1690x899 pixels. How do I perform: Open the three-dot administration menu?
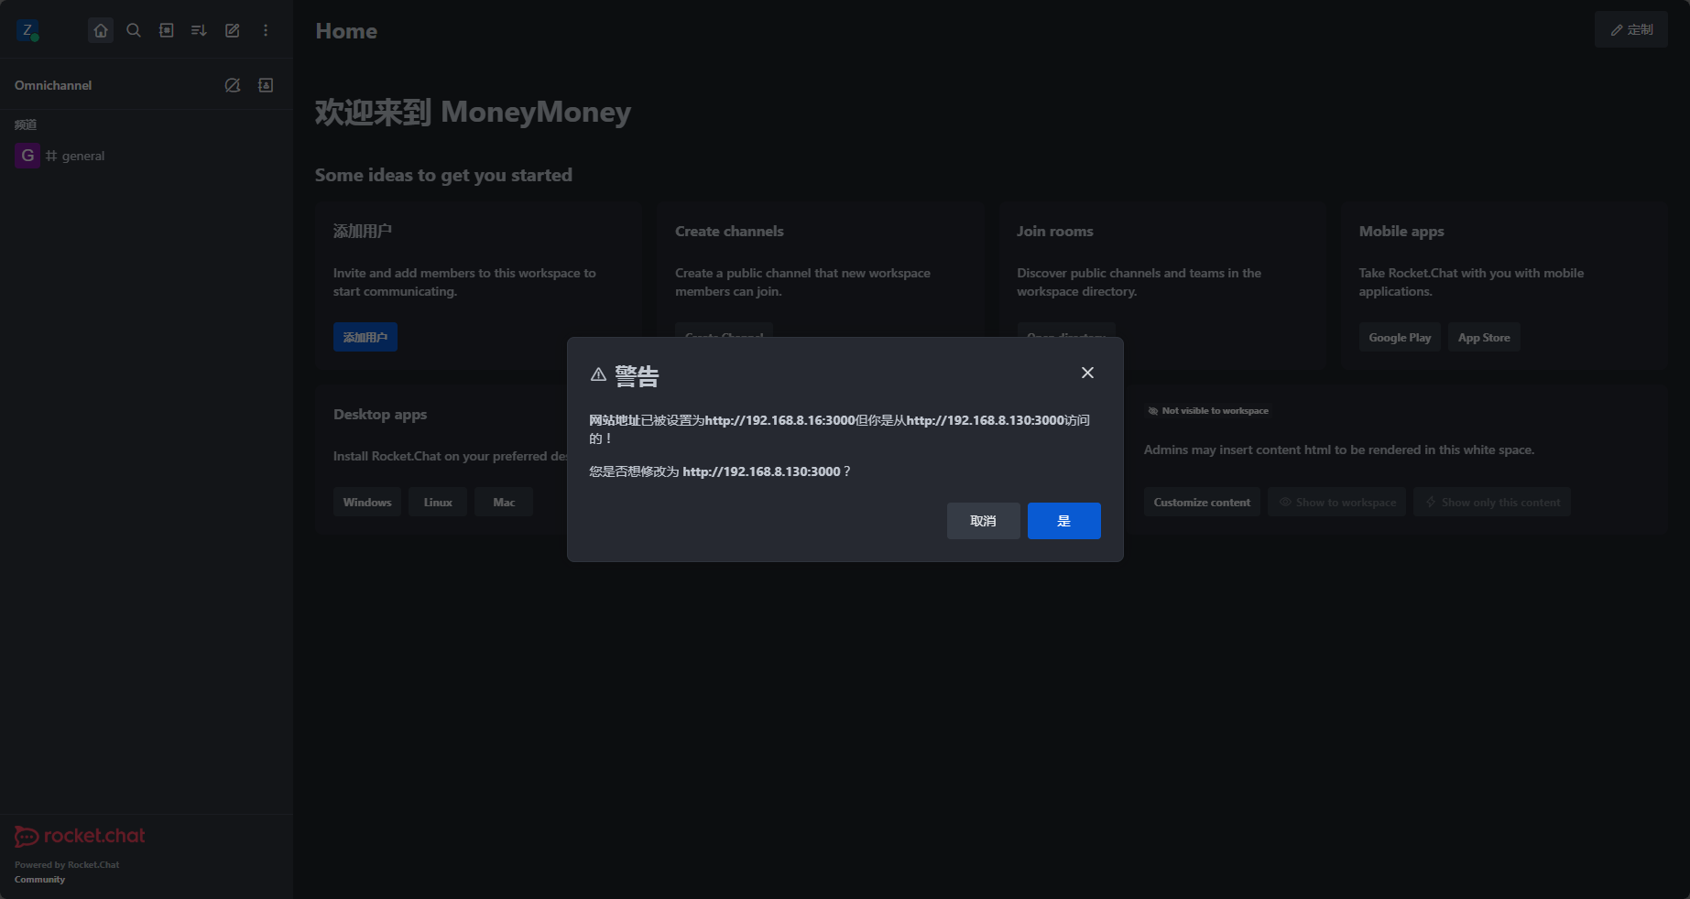(x=266, y=30)
